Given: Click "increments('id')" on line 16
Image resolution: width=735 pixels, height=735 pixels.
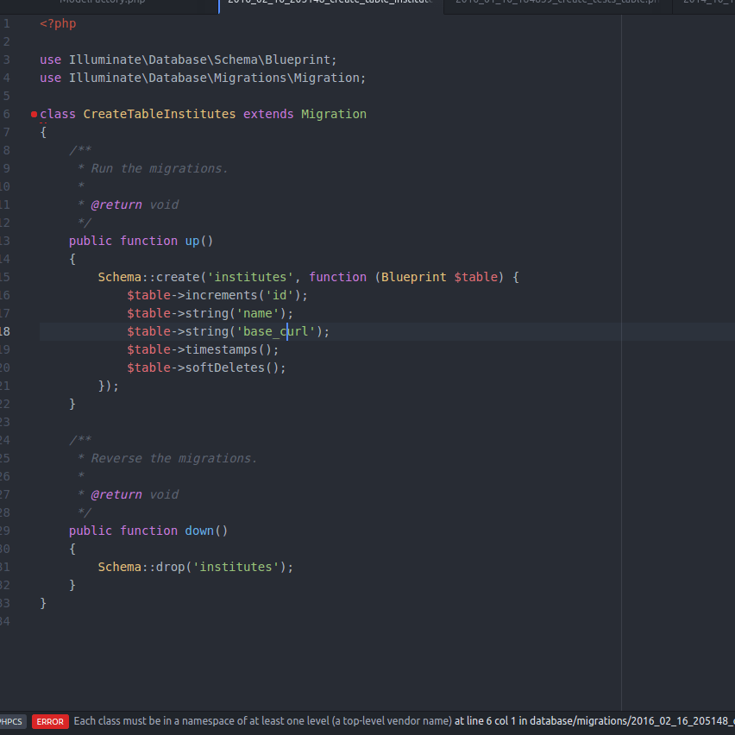Looking at the screenshot, I should pyautogui.click(x=242, y=295).
